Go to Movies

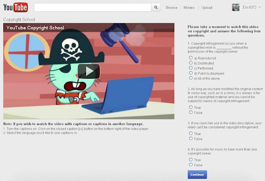[189, 7]
